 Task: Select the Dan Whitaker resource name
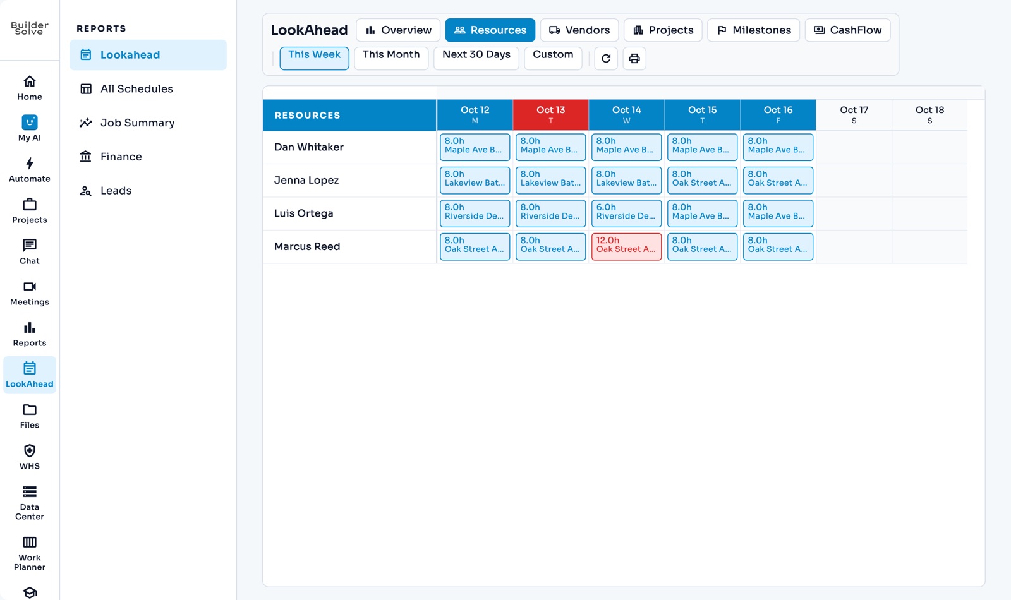(309, 147)
